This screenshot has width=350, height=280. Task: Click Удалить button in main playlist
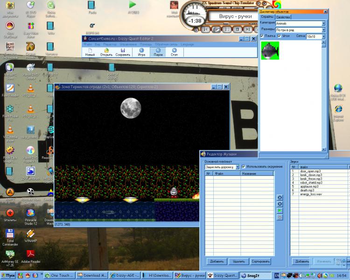click(x=238, y=262)
